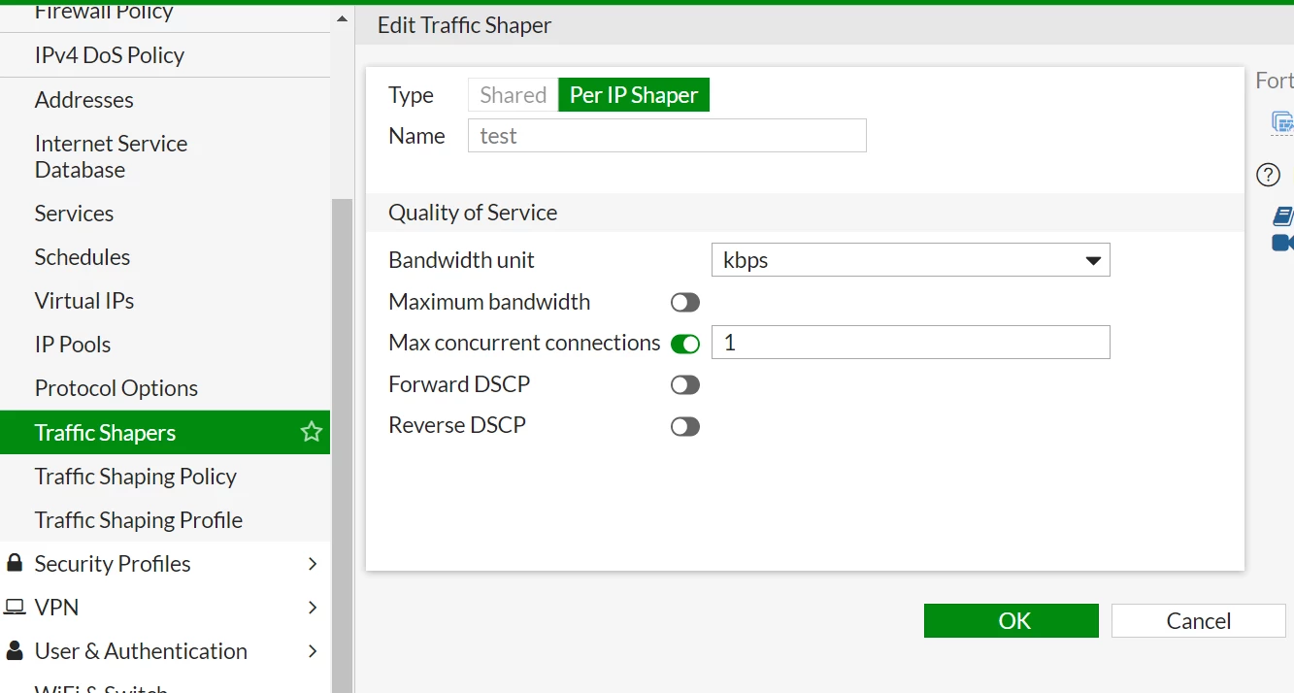Click the Cancel button
The width and height of the screenshot is (1294, 693).
coord(1198,621)
